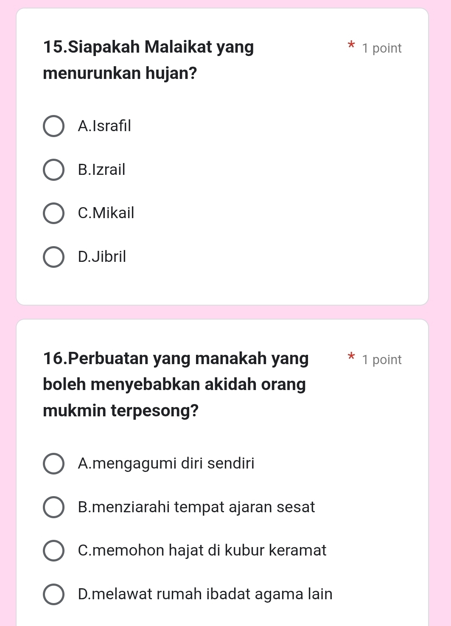The height and width of the screenshot is (626, 451).
Task: Click the '1 point' label on question 15
Action: pyautogui.click(x=381, y=48)
